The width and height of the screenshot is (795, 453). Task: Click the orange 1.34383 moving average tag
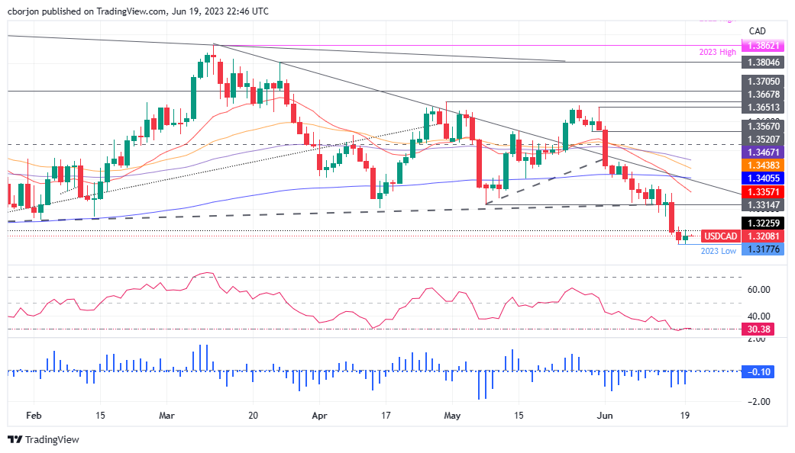(x=762, y=165)
